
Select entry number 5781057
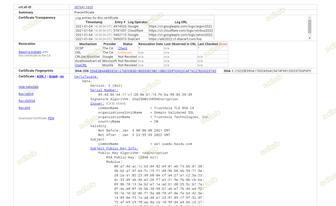[120, 31]
